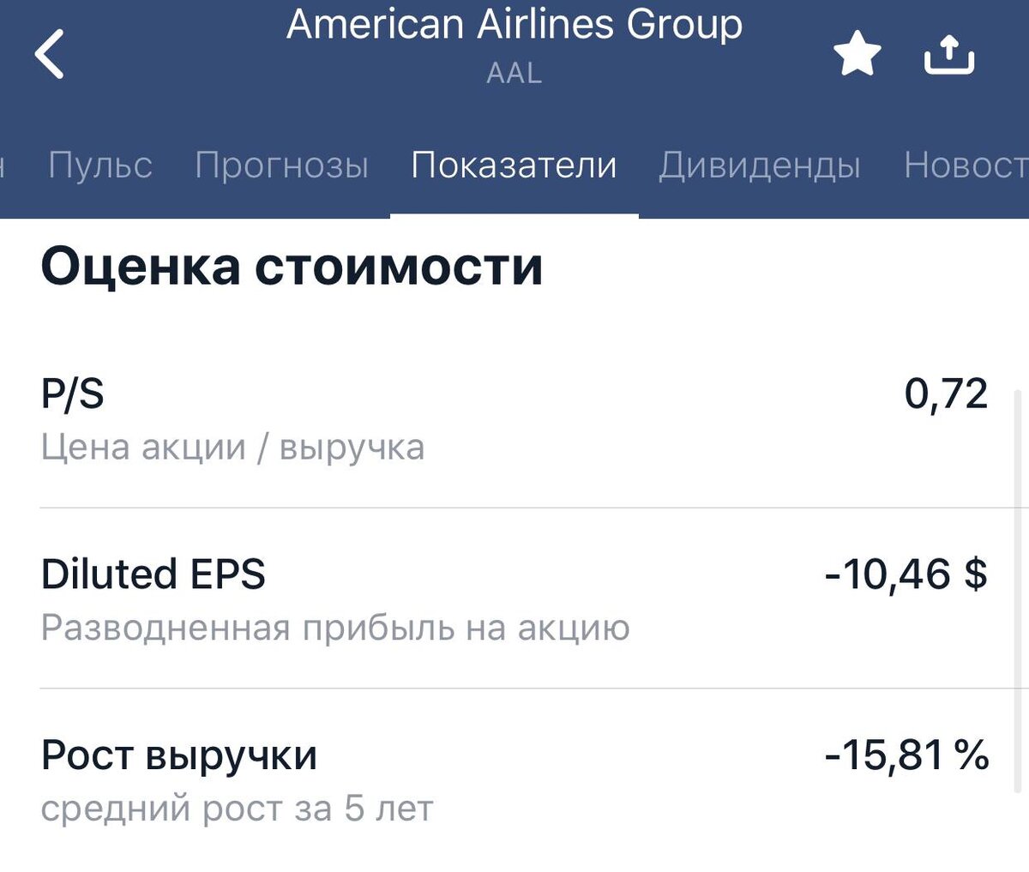This screenshot has width=1029, height=872.
Task: Go to the Дивиденды tab
Action: 759,165
